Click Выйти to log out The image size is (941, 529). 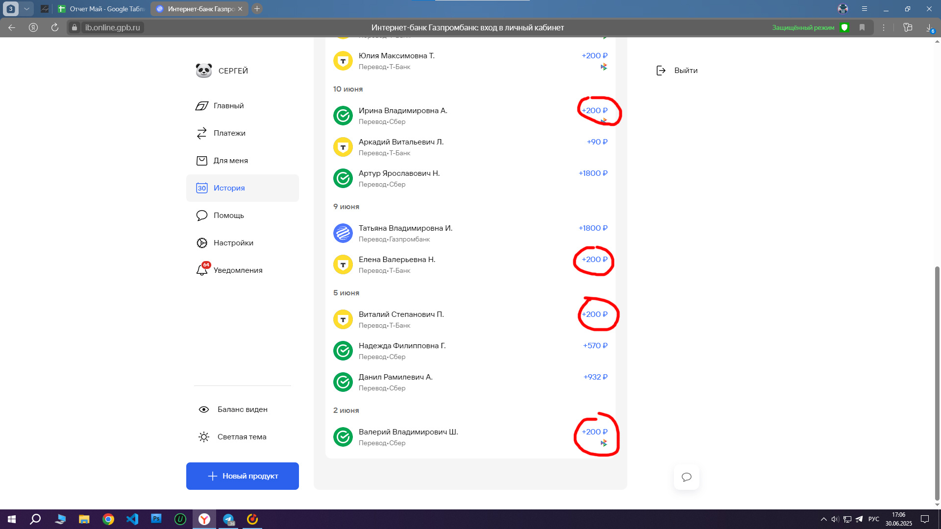click(677, 71)
